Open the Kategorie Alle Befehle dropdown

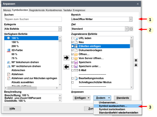[x=60, y=29]
